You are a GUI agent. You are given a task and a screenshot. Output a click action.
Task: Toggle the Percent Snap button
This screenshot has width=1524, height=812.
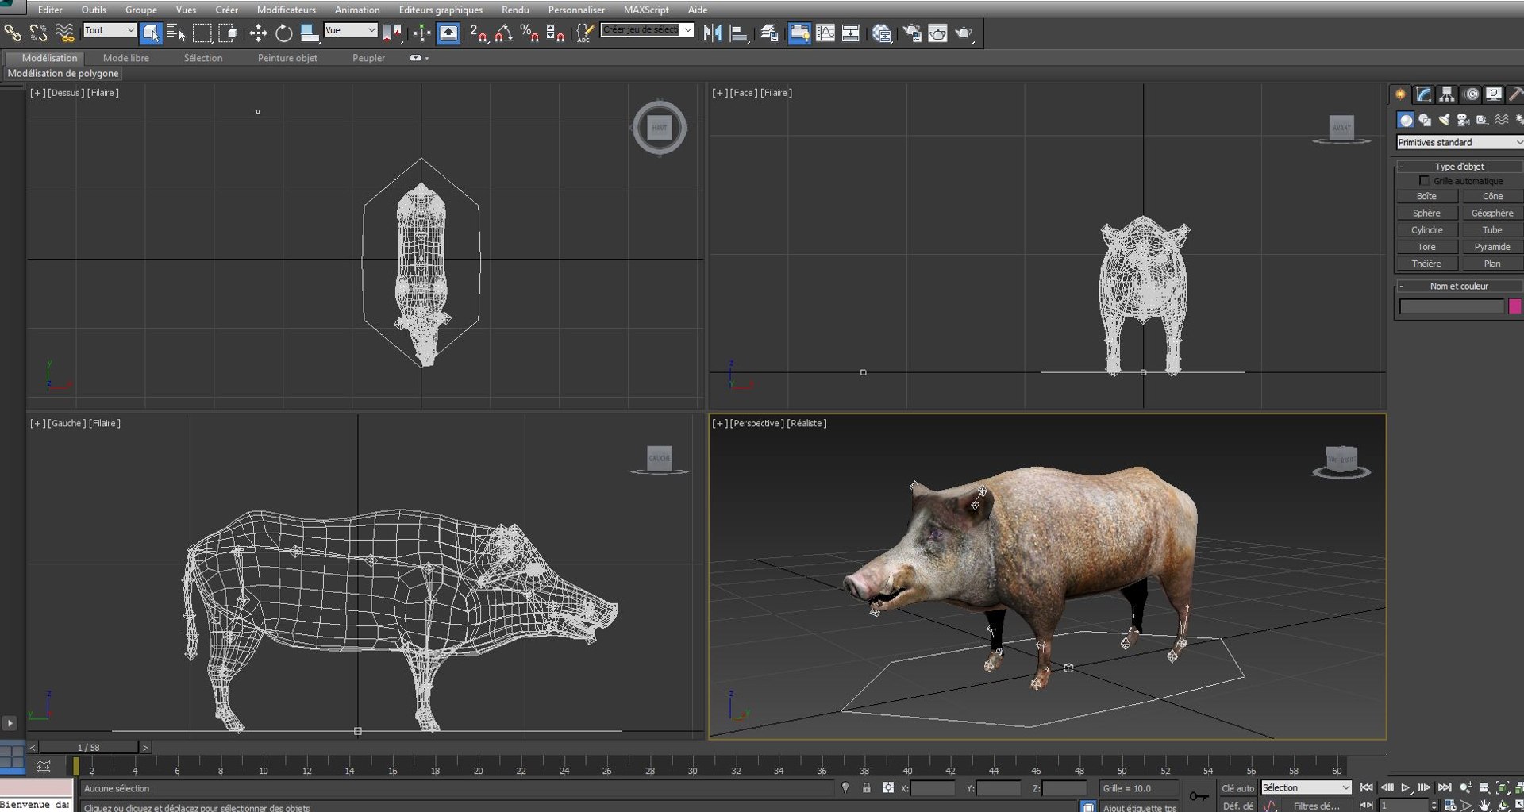(529, 33)
